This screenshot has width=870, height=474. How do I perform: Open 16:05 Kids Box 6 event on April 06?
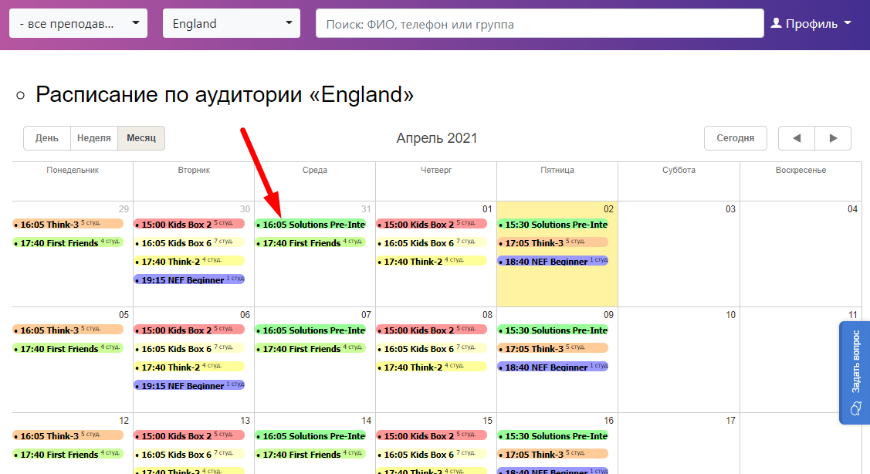tap(189, 348)
